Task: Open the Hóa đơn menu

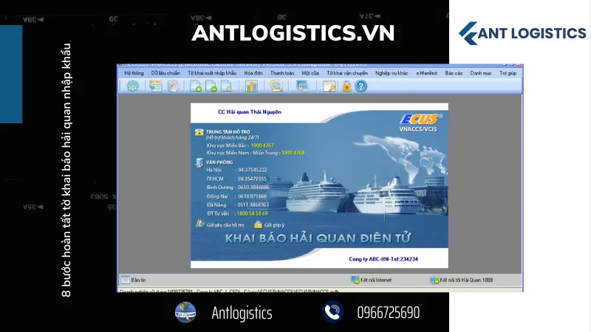Action: pyautogui.click(x=253, y=73)
